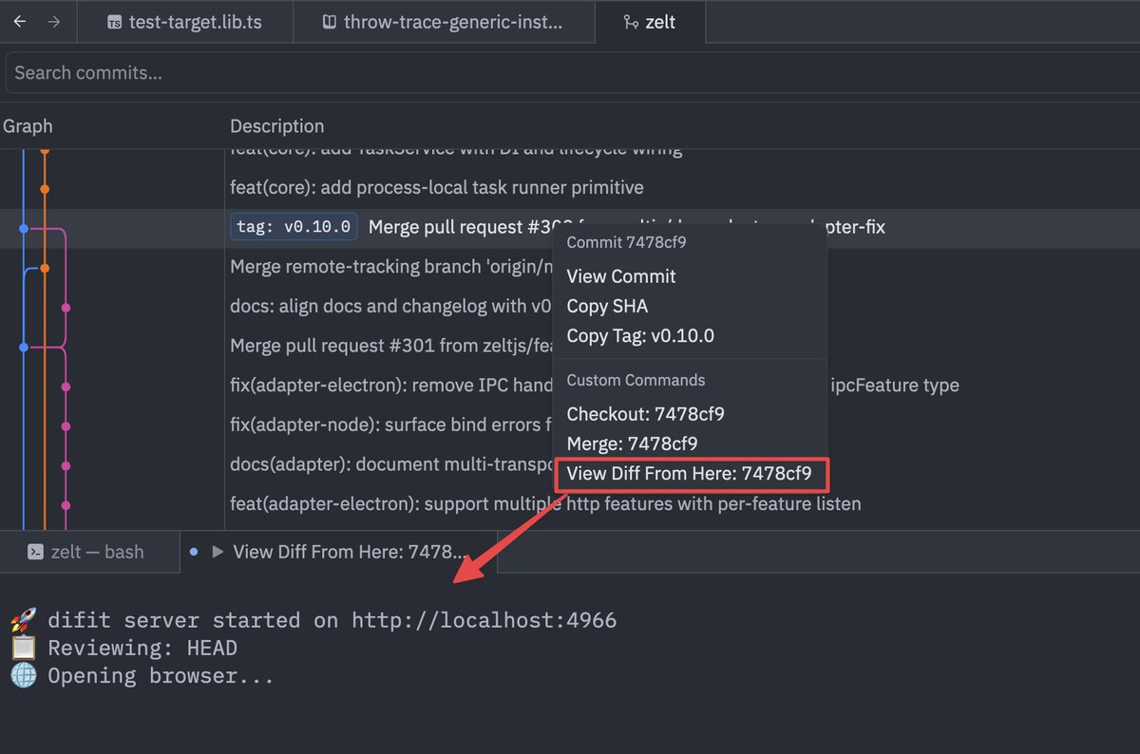Viewport: 1140px width, 754px height.
Task: Open the 'zelt — bash' terminal tab
Action: [90, 552]
